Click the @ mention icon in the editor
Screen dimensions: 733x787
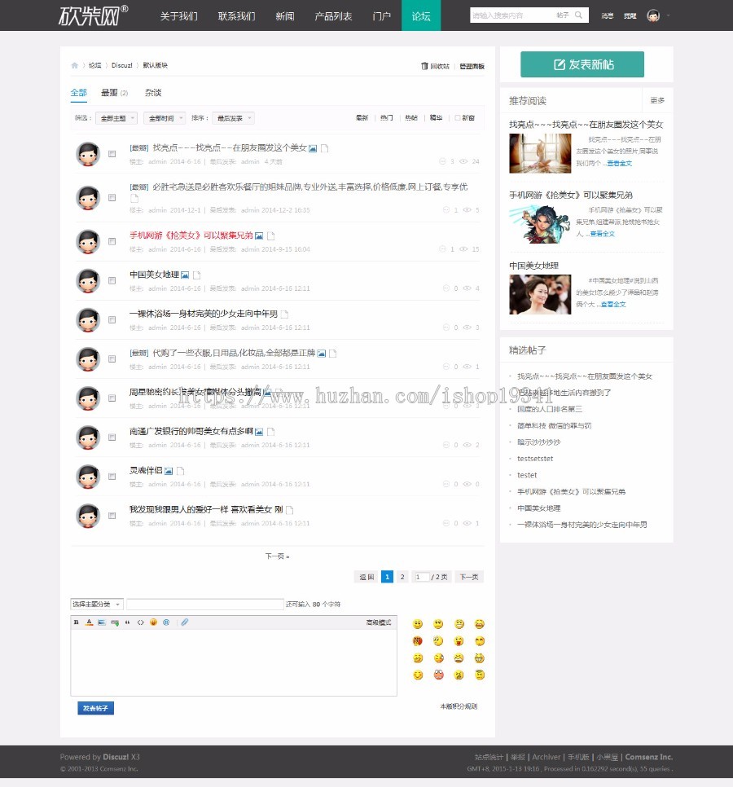pyautogui.click(x=167, y=622)
